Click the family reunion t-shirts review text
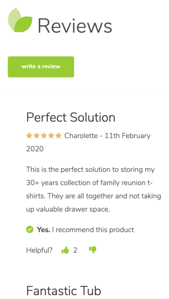Viewport: 169px width, 299px height. tap(94, 189)
